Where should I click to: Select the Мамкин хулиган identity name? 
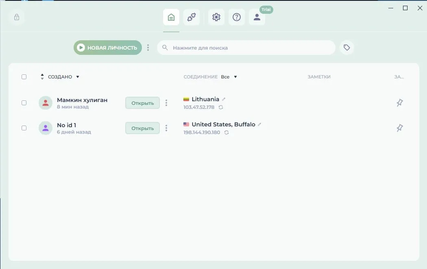point(82,100)
